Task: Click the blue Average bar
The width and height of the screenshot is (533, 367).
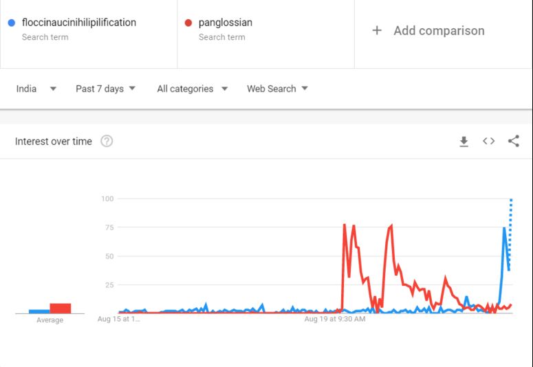Action: [39, 311]
